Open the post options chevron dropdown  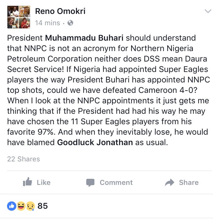click(208, 11)
